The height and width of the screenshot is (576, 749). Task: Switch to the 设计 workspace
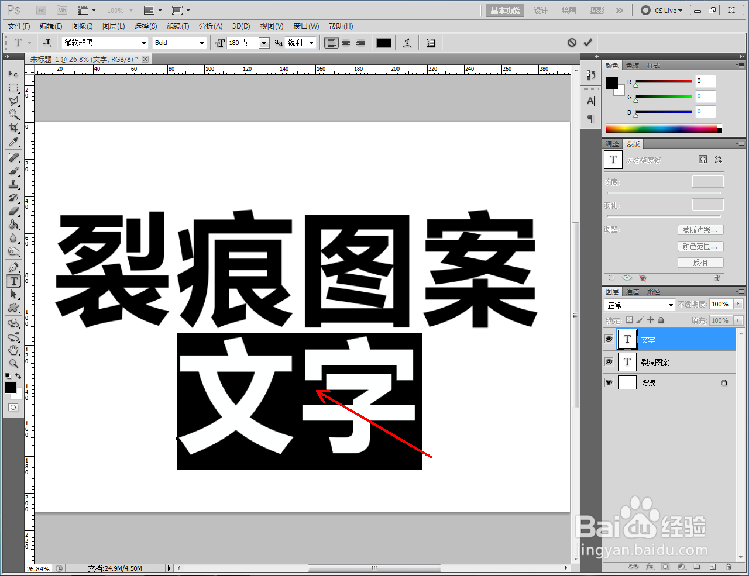[540, 10]
